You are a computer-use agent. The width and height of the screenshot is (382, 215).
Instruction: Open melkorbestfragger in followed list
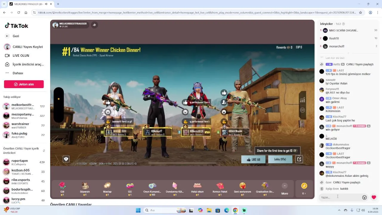(x=24, y=106)
